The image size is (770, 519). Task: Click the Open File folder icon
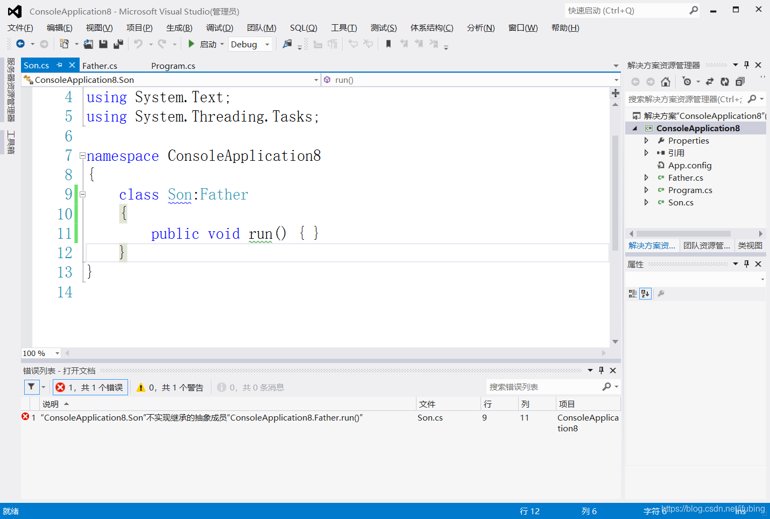coord(88,44)
